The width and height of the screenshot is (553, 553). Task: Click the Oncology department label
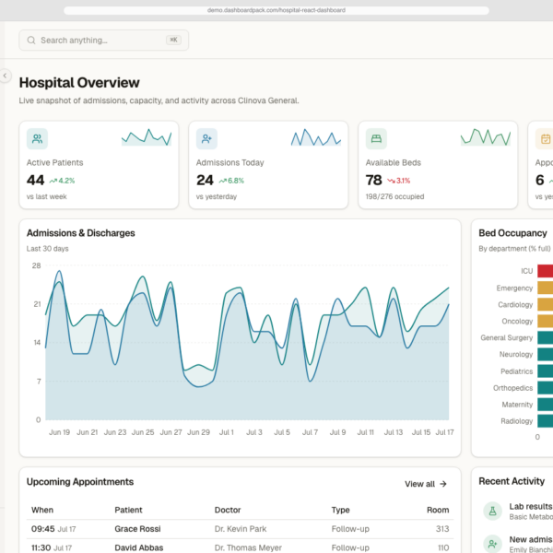[517, 321]
